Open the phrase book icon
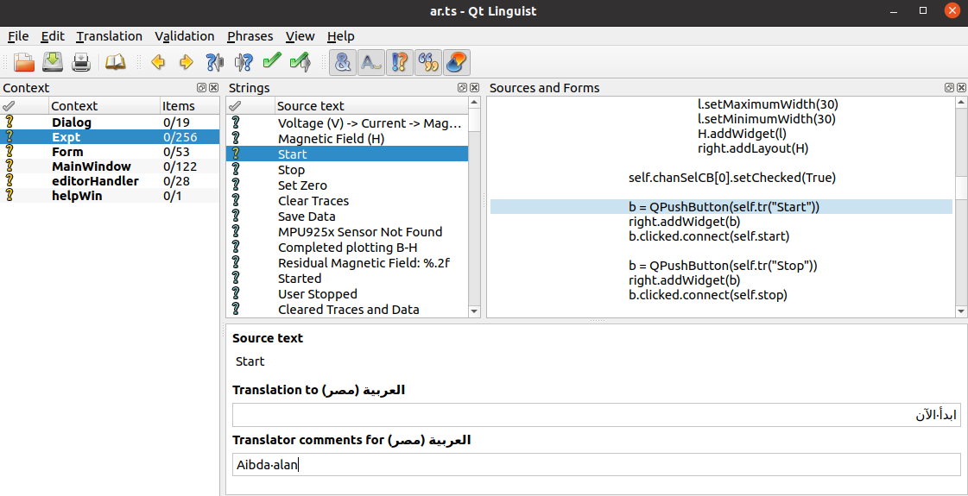This screenshot has width=968, height=496. coord(116,62)
